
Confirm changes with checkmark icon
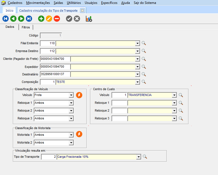pyautogui.click(x=69, y=19)
